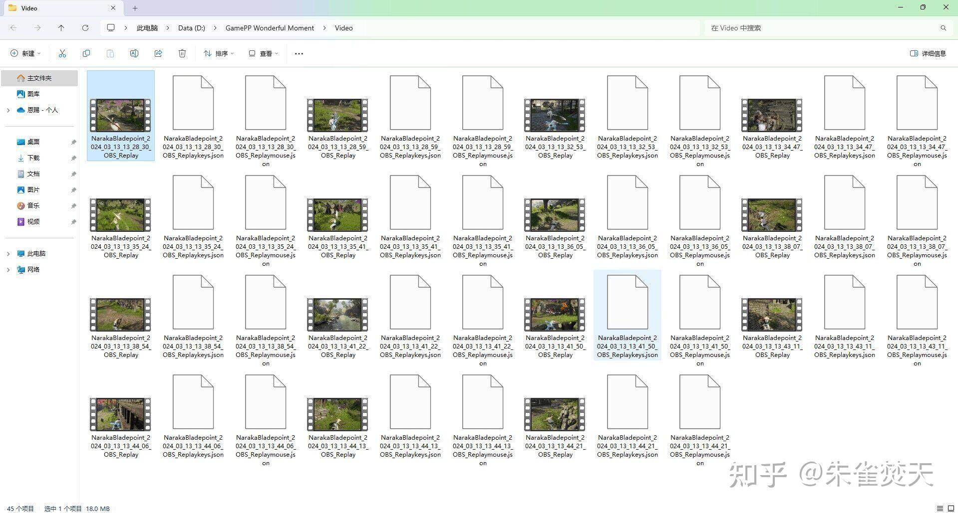The image size is (958, 513).
Task: Open 图片 in sidebar
Action: point(33,189)
